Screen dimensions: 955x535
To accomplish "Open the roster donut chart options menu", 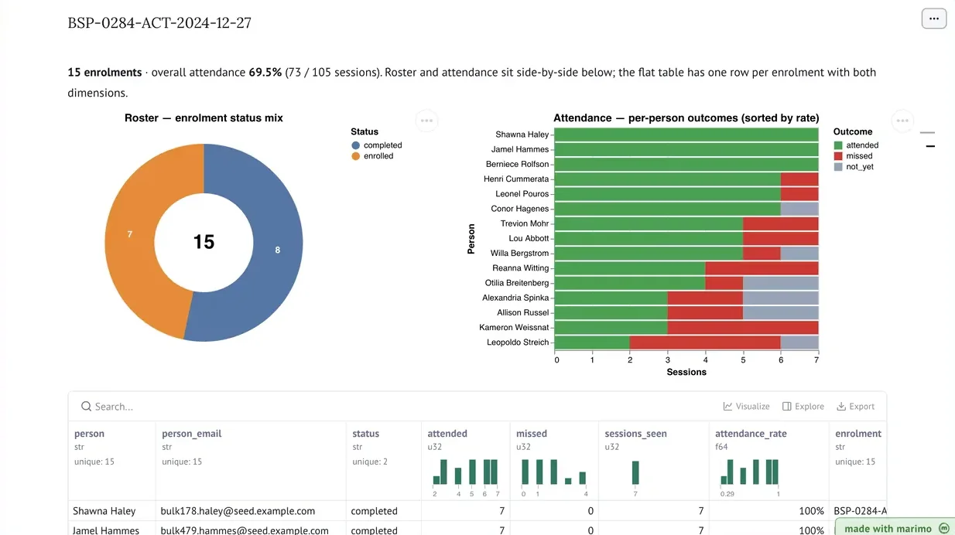I will [x=427, y=121].
